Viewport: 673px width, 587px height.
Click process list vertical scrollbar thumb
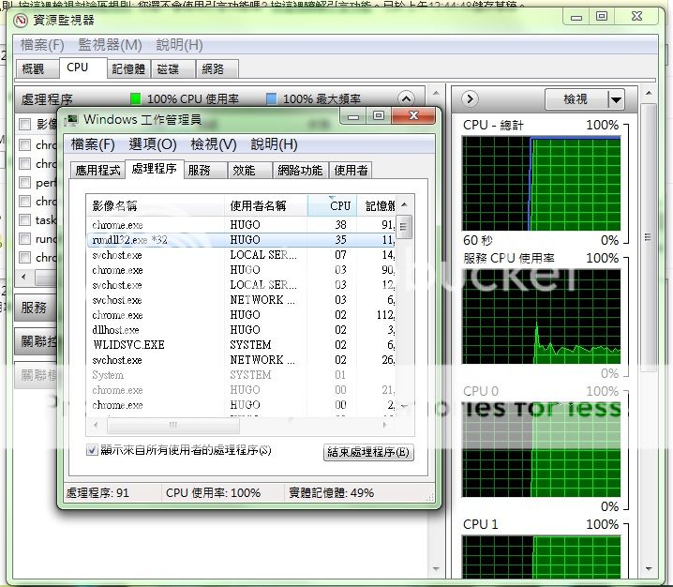(403, 226)
